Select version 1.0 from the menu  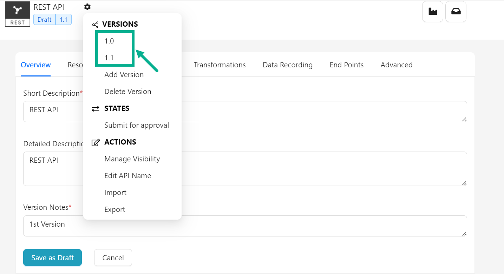[x=109, y=41]
